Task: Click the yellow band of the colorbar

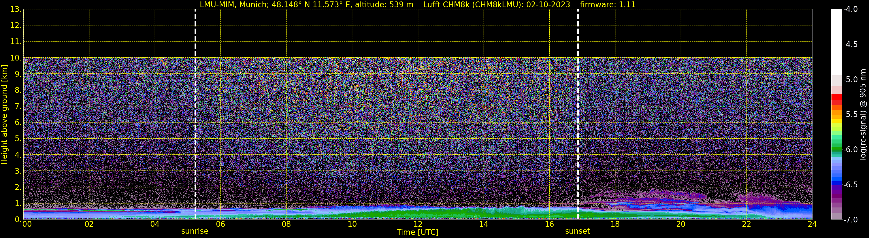Action: [837, 121]
